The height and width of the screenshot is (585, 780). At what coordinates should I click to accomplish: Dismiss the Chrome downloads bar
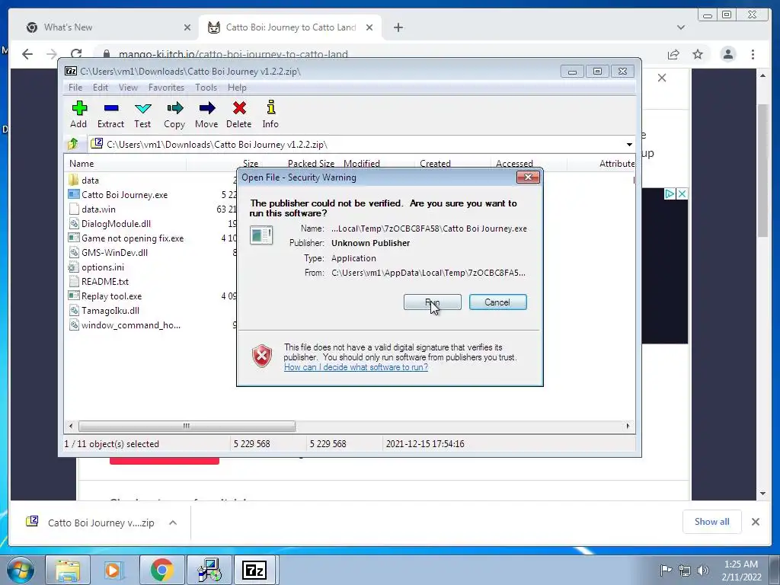click(x=755, y=521)
